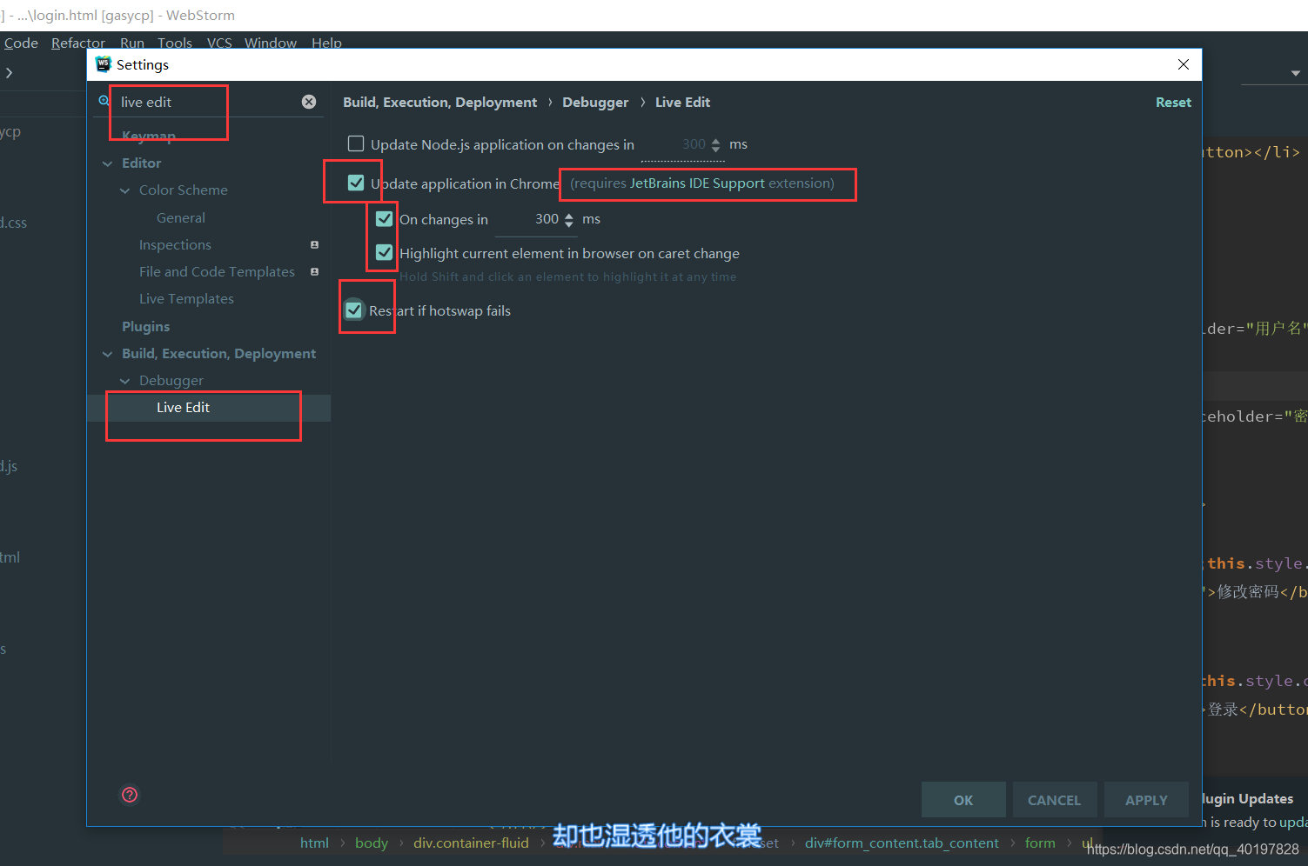Collapse the Editor tree node
This screenshot has width=1308, height=866.
tap(108, 163)
